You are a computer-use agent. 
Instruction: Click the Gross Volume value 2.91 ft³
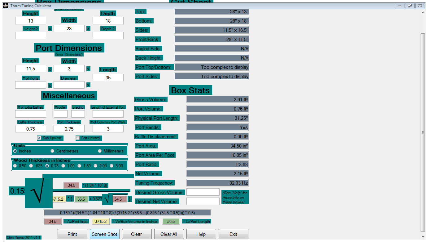[x=218, y=99]
